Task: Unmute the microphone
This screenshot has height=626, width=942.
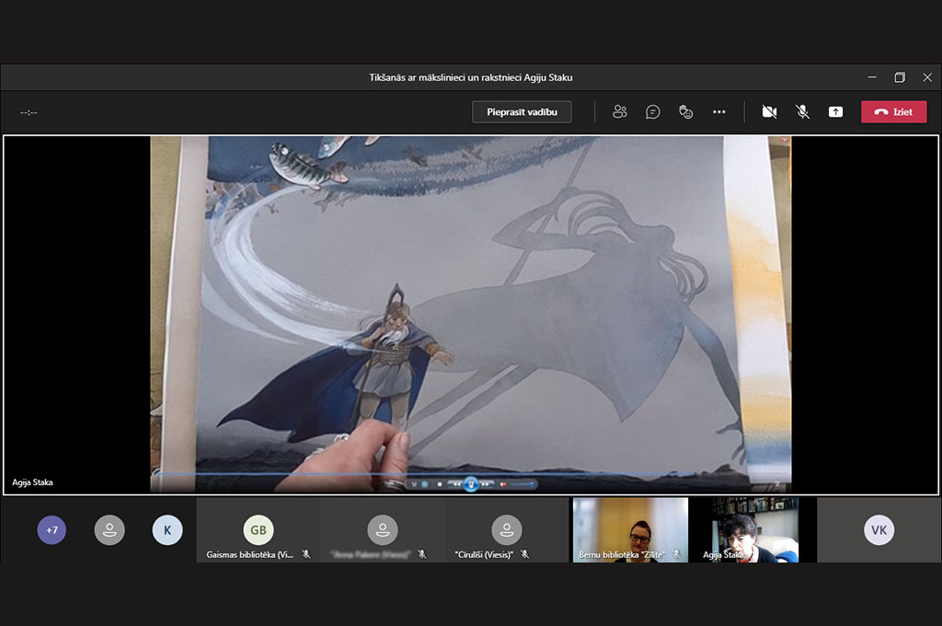Action: click(x=802, y=111)
